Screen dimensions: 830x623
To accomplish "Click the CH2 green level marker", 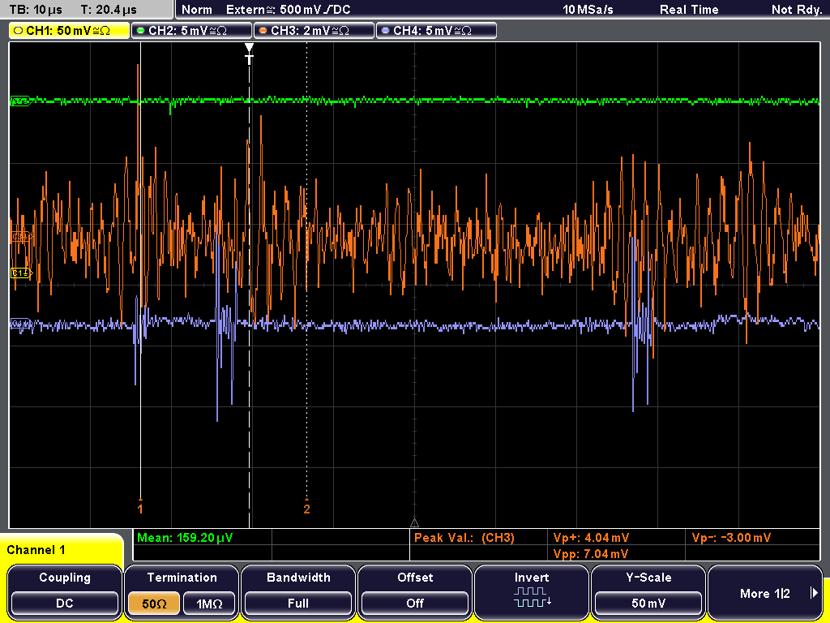I will (22, 101).
